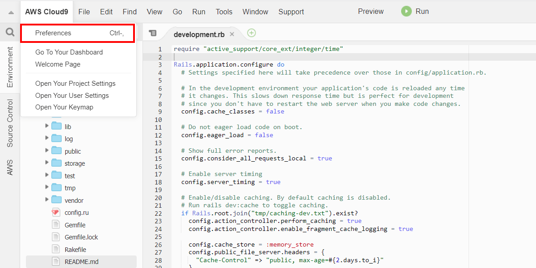Click the log folder icon
Image resolution: width=536 pixels, height=268 pixels.
[x=56, y=138]
